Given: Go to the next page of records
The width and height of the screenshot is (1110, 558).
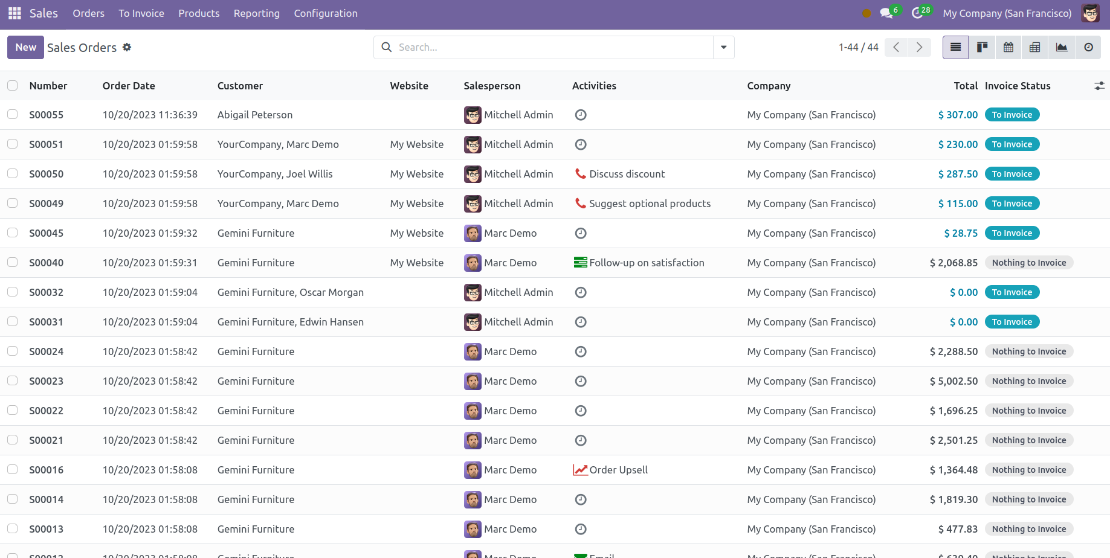Looking at the screenshot, I should click(919, 47).
